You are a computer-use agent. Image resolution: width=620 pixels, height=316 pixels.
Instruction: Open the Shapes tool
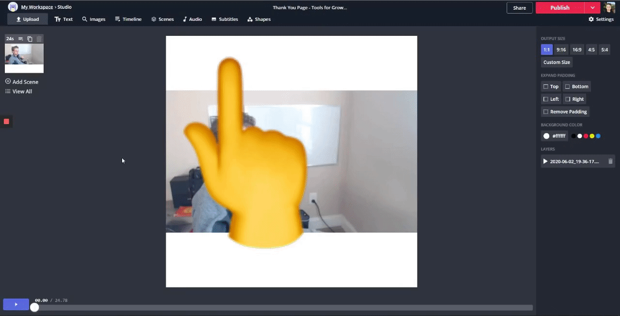259,19
